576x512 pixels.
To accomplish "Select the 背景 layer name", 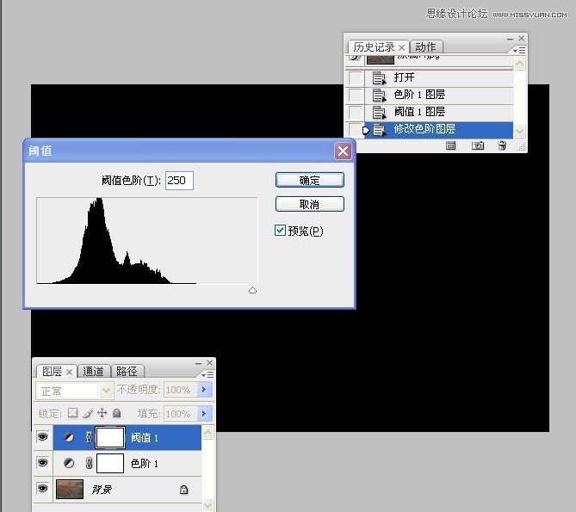I will (102, 490).
